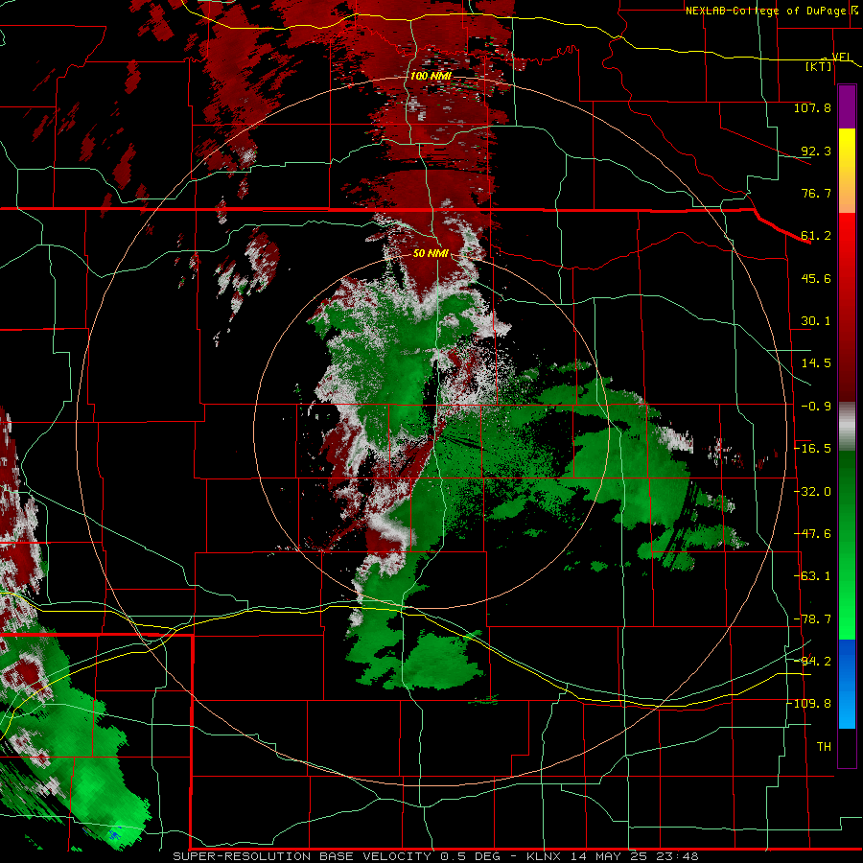
Task: Pick the blue segment of velocity color bar
Action: pyautogui.click(x=847, y=684)
